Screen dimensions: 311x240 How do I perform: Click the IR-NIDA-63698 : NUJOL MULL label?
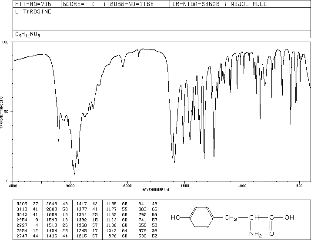(220, 4)
